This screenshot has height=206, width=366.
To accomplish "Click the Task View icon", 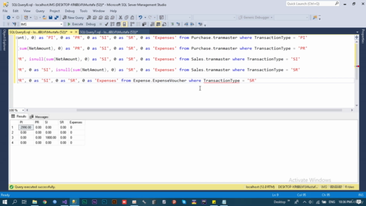I will click(24, 202).
